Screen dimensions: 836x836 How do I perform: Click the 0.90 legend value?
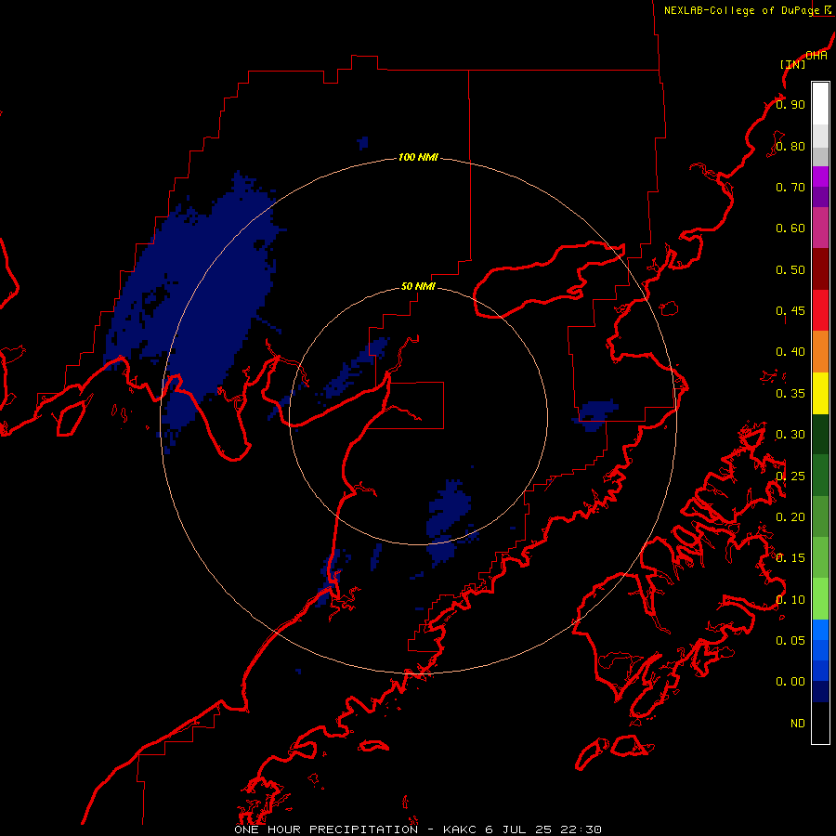(x=790, y=104)
